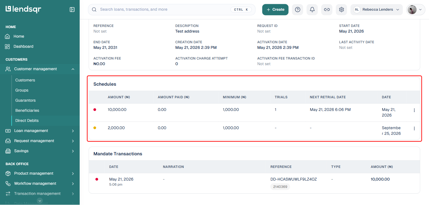Collapse the Customer management section
The height and width of the screenshot is (205, 432).
click(73, 69)
